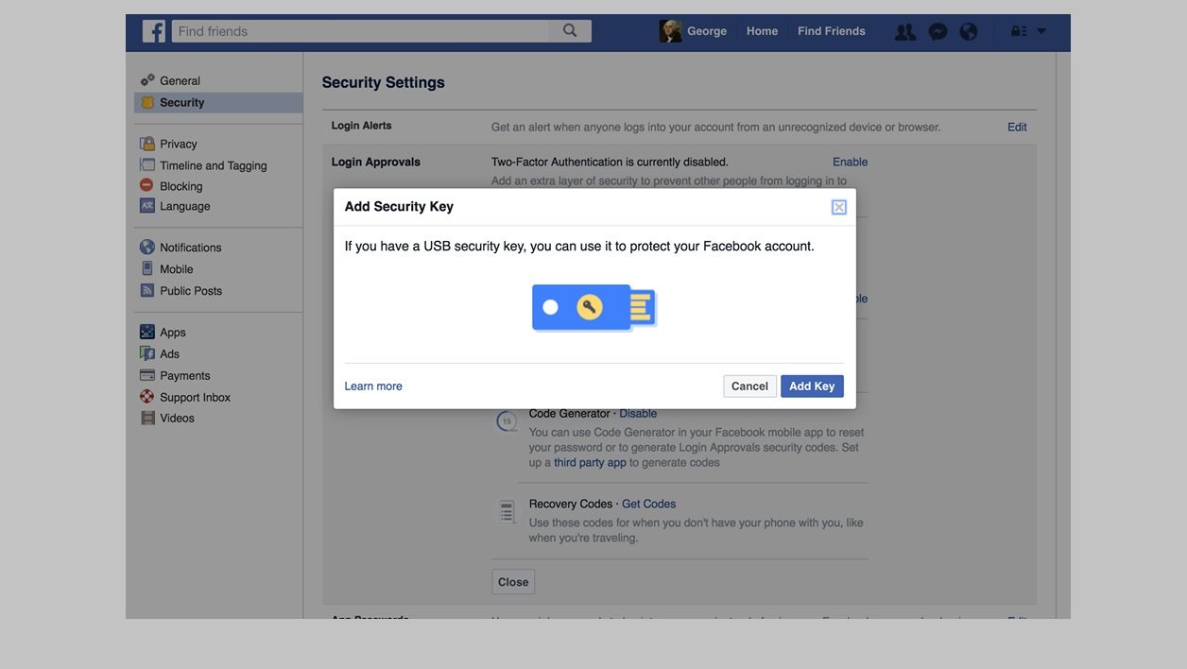This screenshot has height=669, width=1187.
Task: Expand the account dropdown arrow
Action: coord(1041,31)
